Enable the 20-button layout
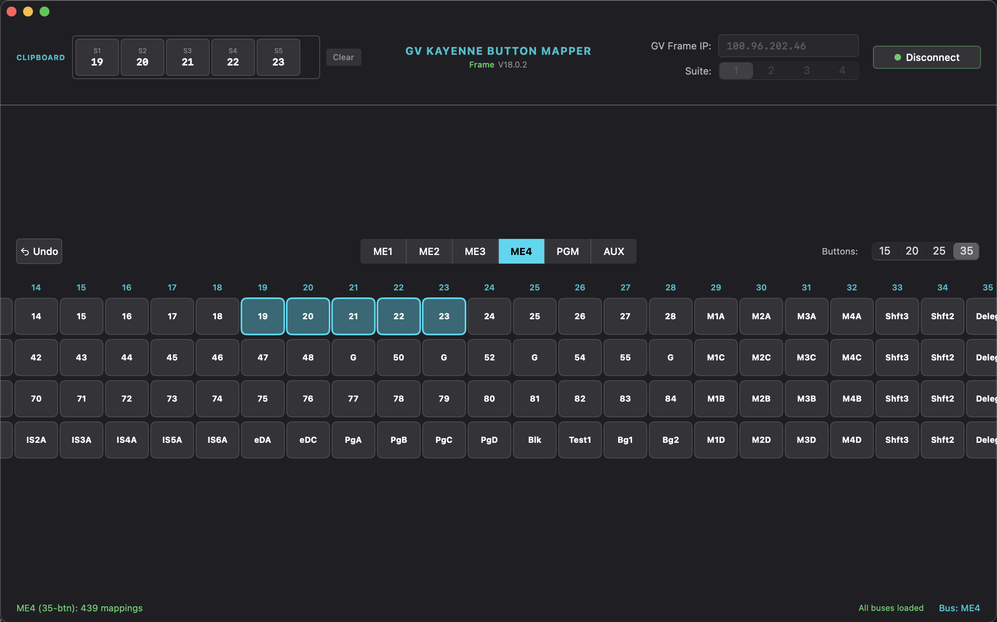This screenshot has width=997, height=622. click(912, 251)
